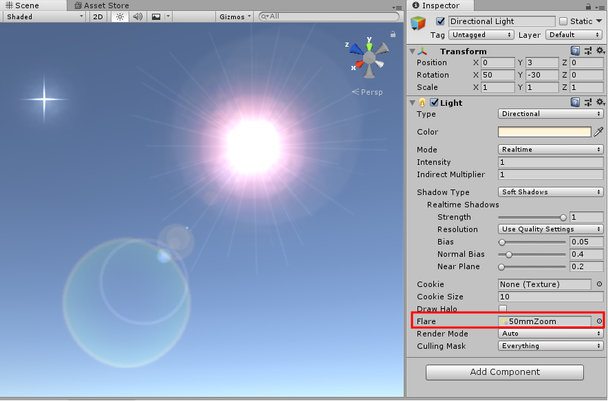
Task: Open the Shaded draw mode dropdown
Action: pos(45,16)
